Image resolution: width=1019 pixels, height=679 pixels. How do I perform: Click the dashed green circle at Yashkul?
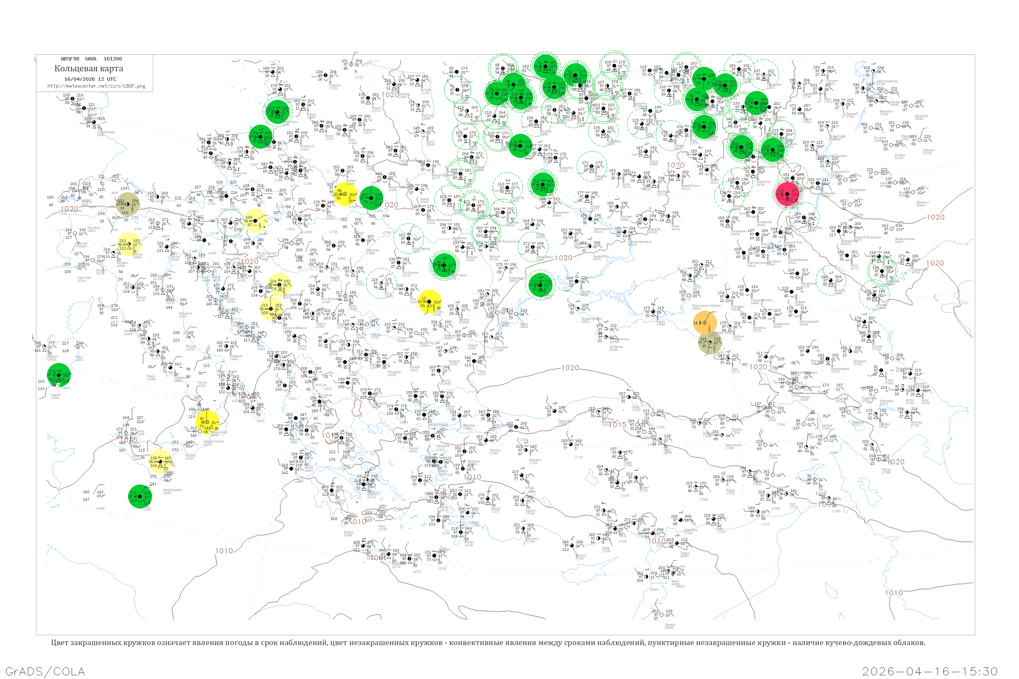click(x=830, y=280)
